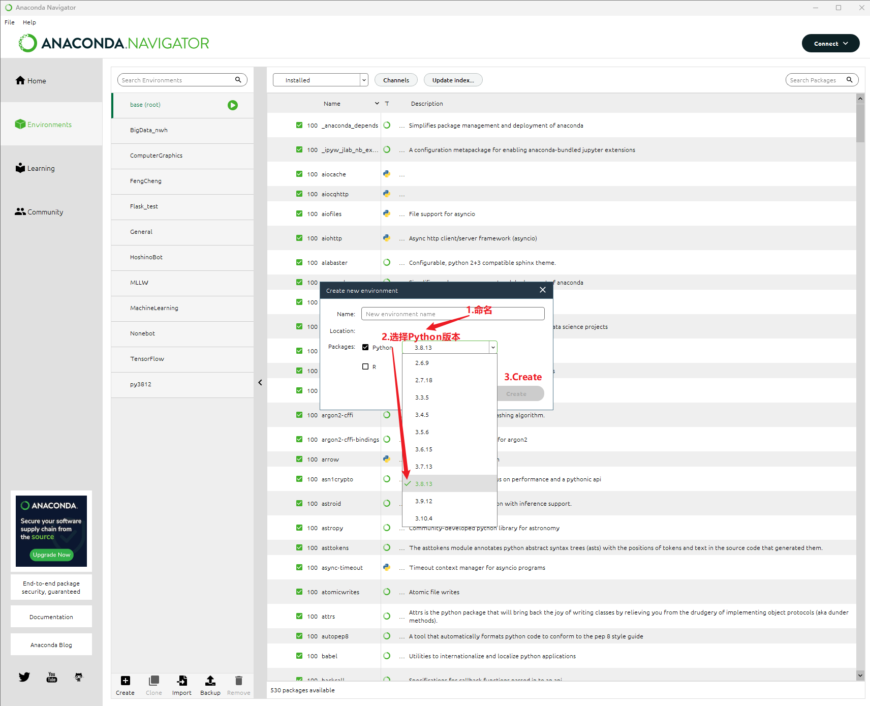Choose Python version 2.7.18 from the list
The image size is (870, 706).
450,380
